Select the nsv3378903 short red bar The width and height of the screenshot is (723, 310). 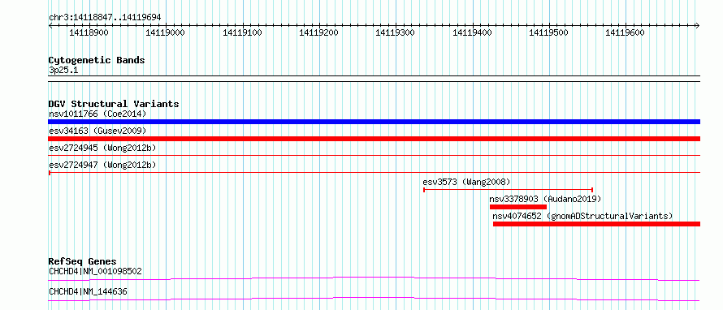pos(517,207)
